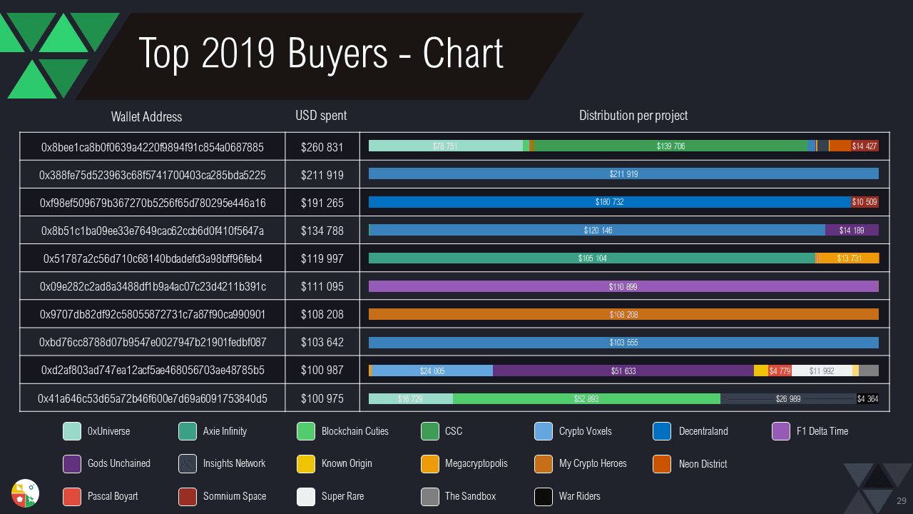Click the The Sandbox legend swatch
The width and height of the screenshot is (913, 514).
(430, 496)
